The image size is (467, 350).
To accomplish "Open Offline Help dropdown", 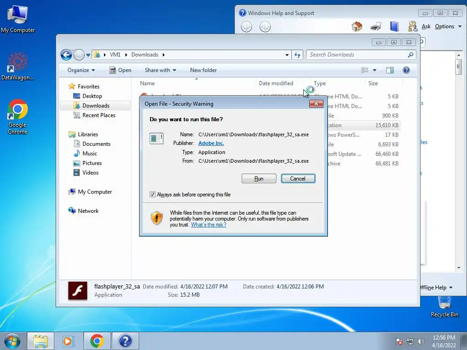I will tap(436, 288).
